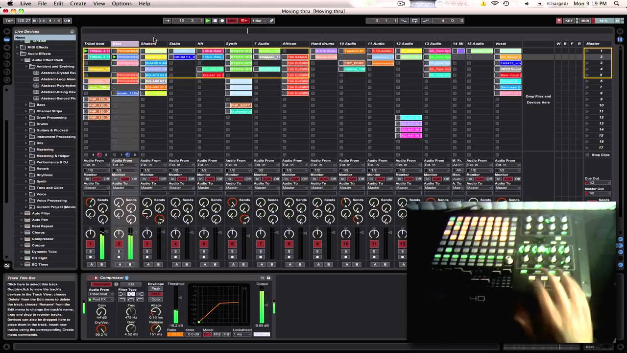Open the Tribal beat sidechain source dropdown
This screenshot has height=353, width=627.
coord(101,294)
